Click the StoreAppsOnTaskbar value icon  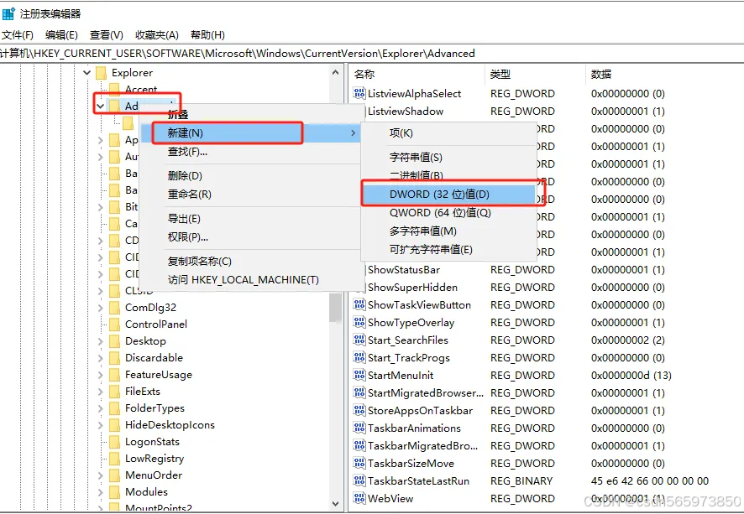(x=359, y=410)
